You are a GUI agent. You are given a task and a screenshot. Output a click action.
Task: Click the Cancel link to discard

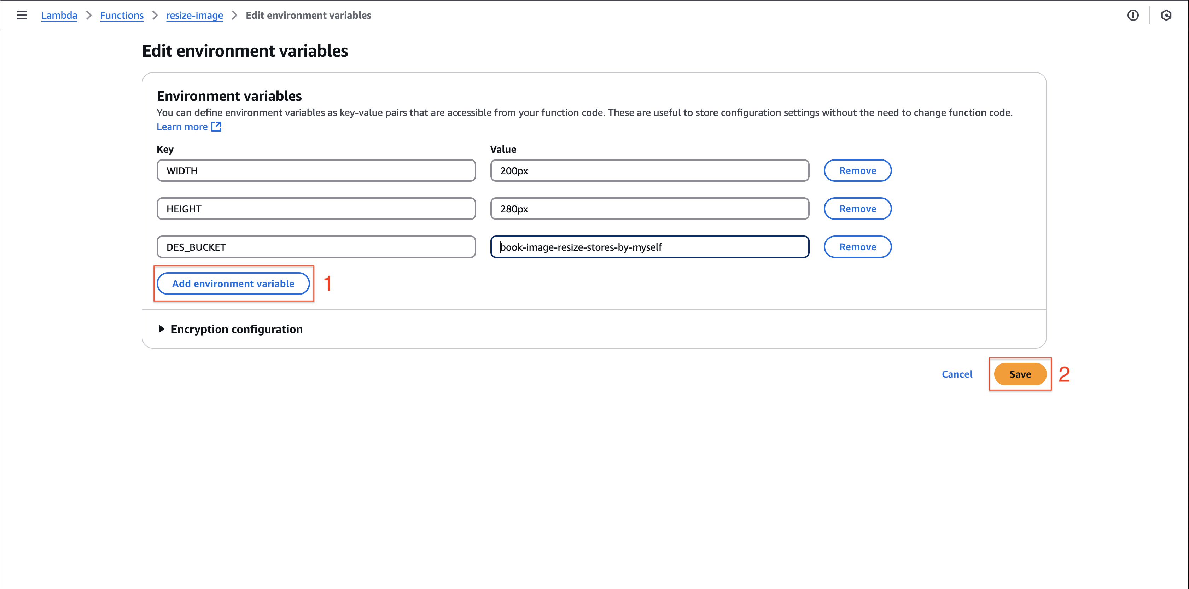click(957, 374)
